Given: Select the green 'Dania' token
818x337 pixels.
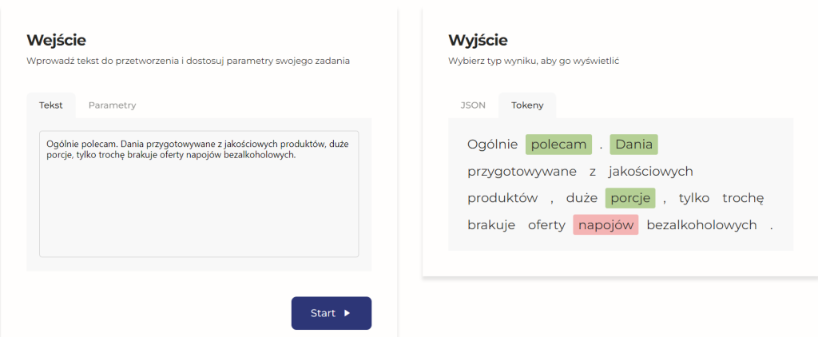Looking at the screenshot, I should (633, 145).
